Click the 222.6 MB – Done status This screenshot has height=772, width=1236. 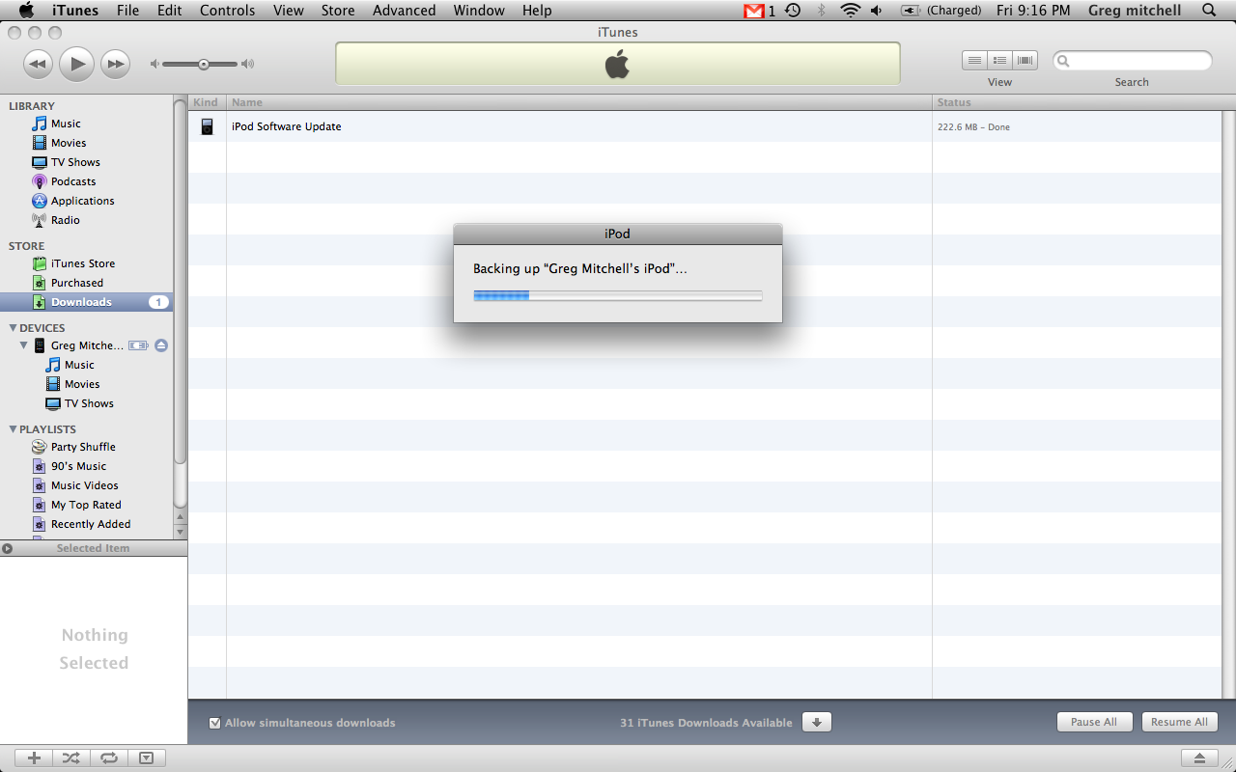coord(973,127)
